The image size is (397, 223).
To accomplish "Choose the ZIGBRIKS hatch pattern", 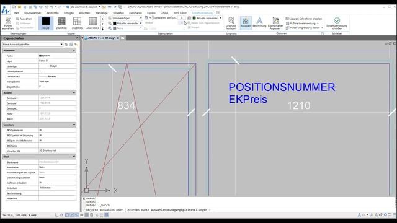I will tap(77, 24).
